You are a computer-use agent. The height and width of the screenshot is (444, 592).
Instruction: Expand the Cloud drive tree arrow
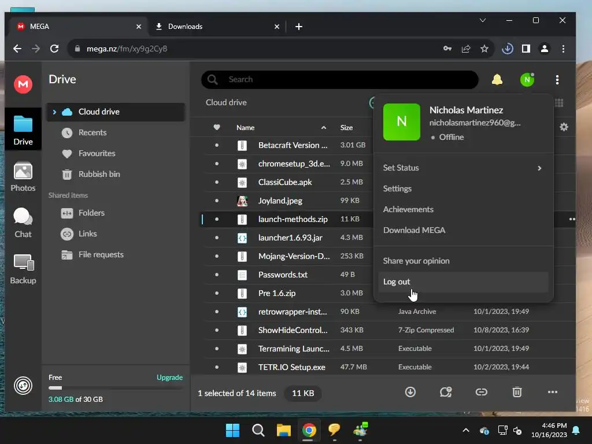coord(54,112)
